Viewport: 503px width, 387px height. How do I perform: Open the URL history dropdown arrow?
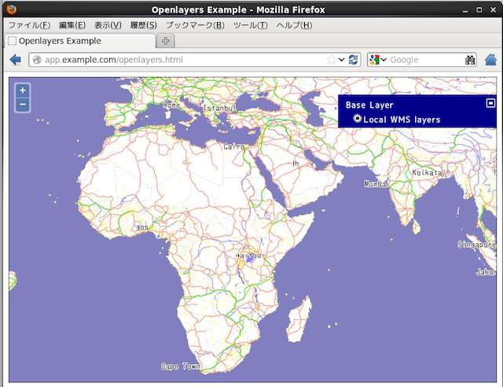click(x=342, y=60)
